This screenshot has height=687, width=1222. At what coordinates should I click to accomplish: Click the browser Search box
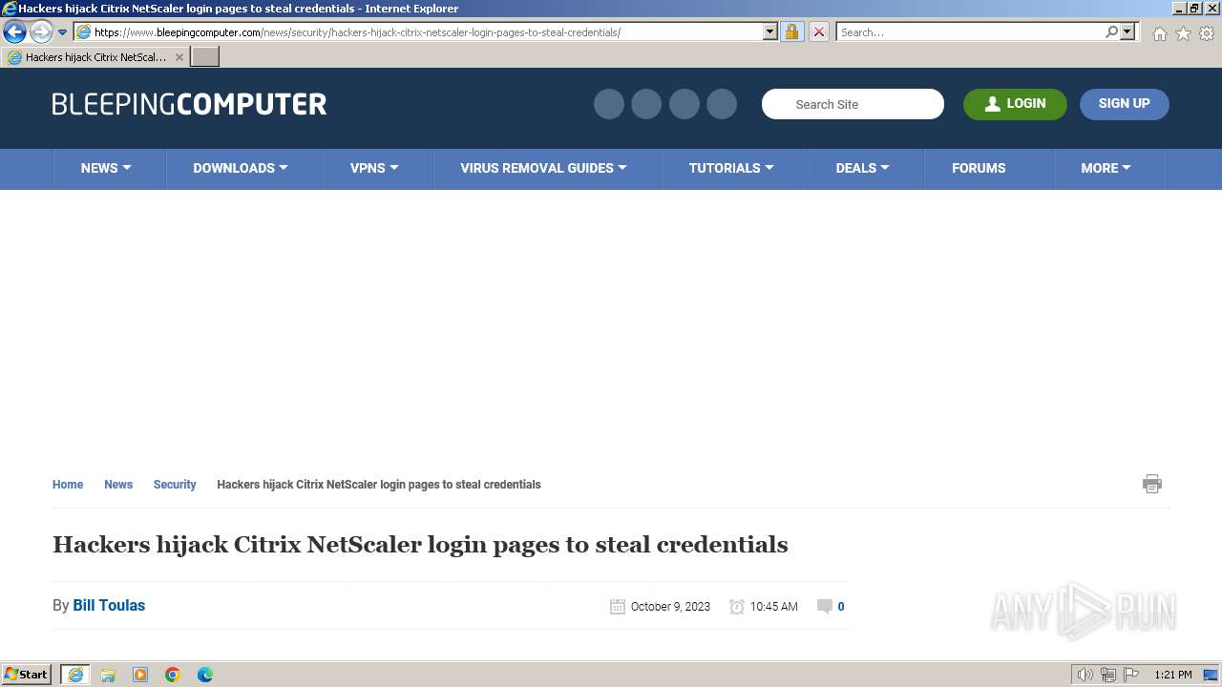(x=969, y=31)
